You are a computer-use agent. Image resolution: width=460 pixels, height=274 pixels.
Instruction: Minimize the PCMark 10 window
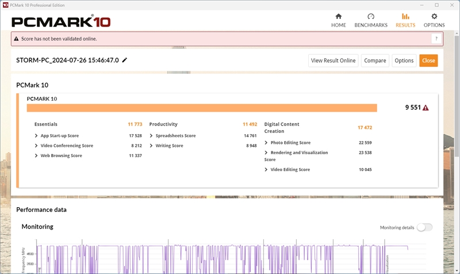tap(422, 5)
